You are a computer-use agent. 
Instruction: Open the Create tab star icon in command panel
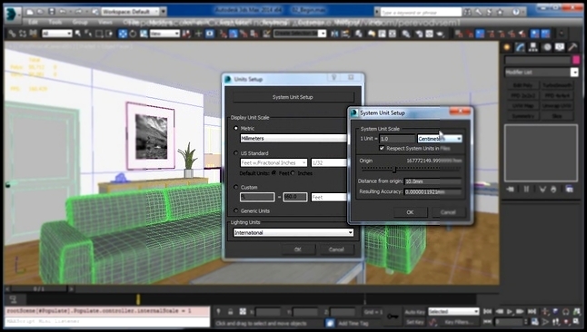(x=507, y=47)
